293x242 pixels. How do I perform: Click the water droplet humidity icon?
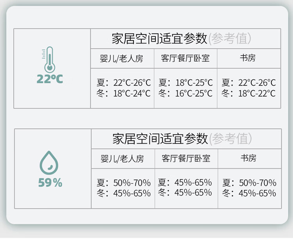pos(49,162)
